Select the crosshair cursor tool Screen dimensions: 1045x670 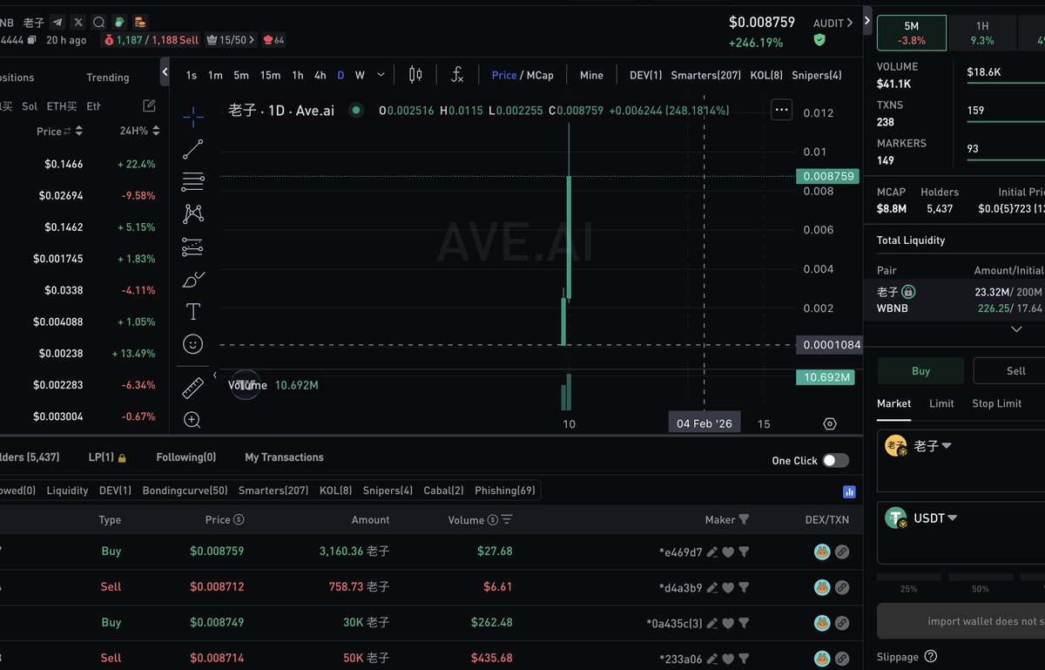point(192,115)
